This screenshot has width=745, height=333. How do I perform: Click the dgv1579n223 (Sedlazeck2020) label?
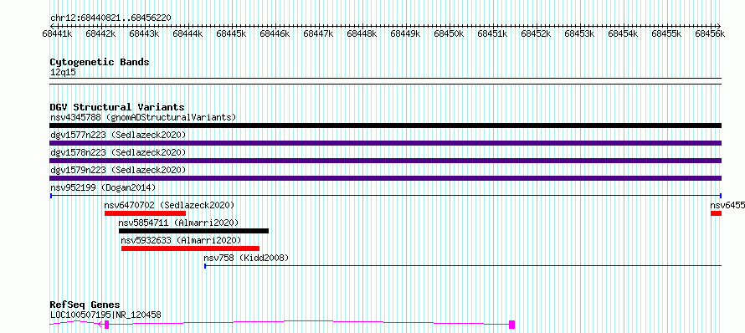point(118,170)
